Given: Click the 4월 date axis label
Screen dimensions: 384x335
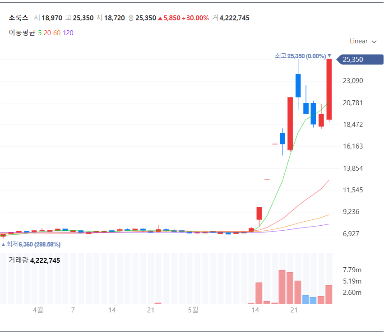Looking at the screenshot, I should [38, 310].
